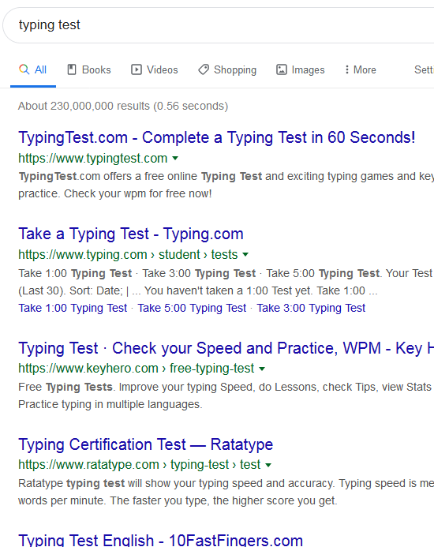This screenshot has height=547, width=434.
Task: Expand dropdown arrow next to typingtest.com URL
Action: pos(175,159)
